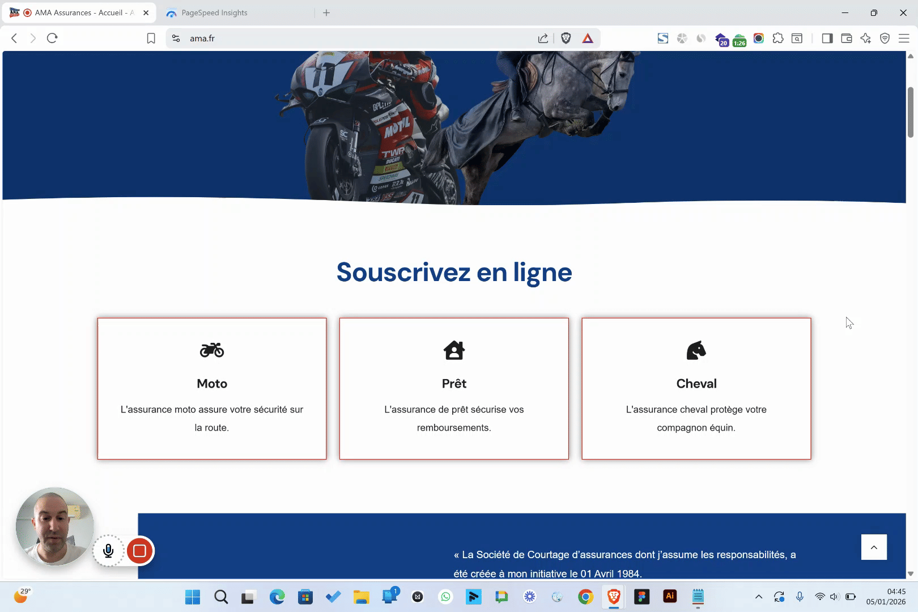Open site settings icon beside ama.fr
Image resolution: width=918 pixels, height=612 pixels.
[176, 38]
